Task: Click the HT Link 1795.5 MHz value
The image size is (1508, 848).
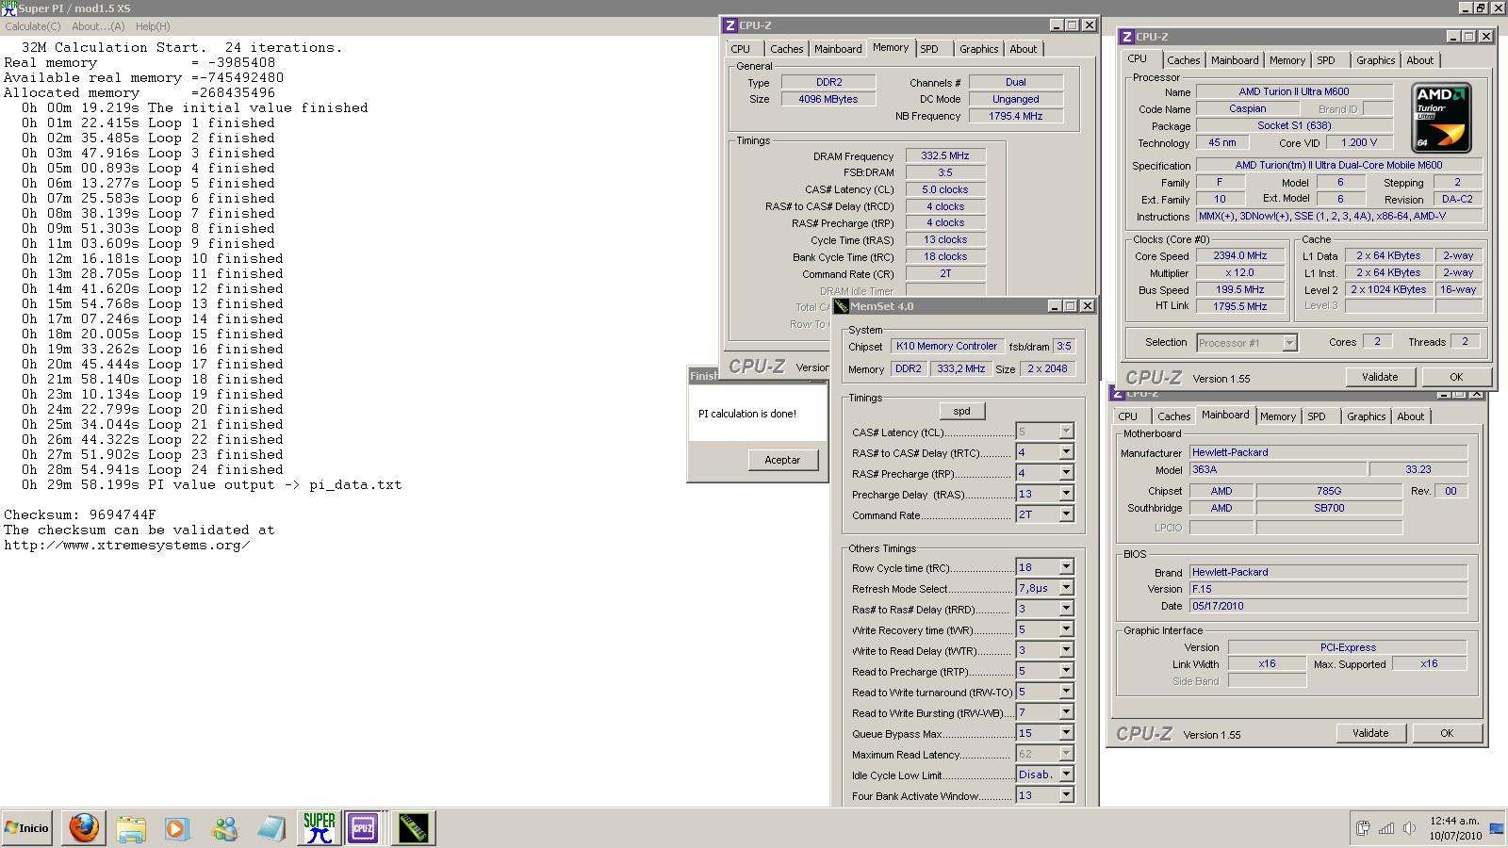Action: [x=1239, y=306]
